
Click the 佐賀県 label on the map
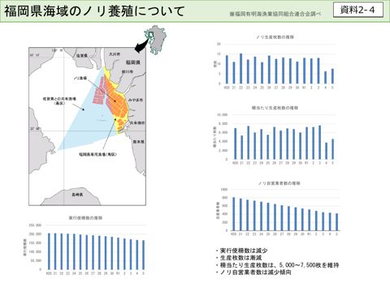point(82,55)
